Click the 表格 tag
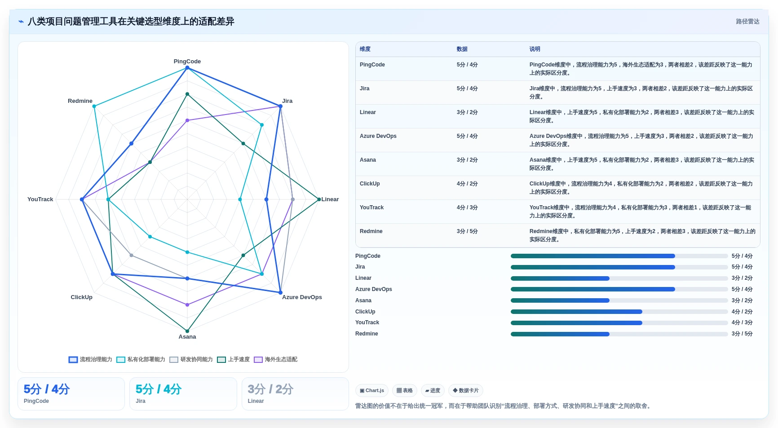This screenshot has height=428, width=778. (x=405, y=390)
